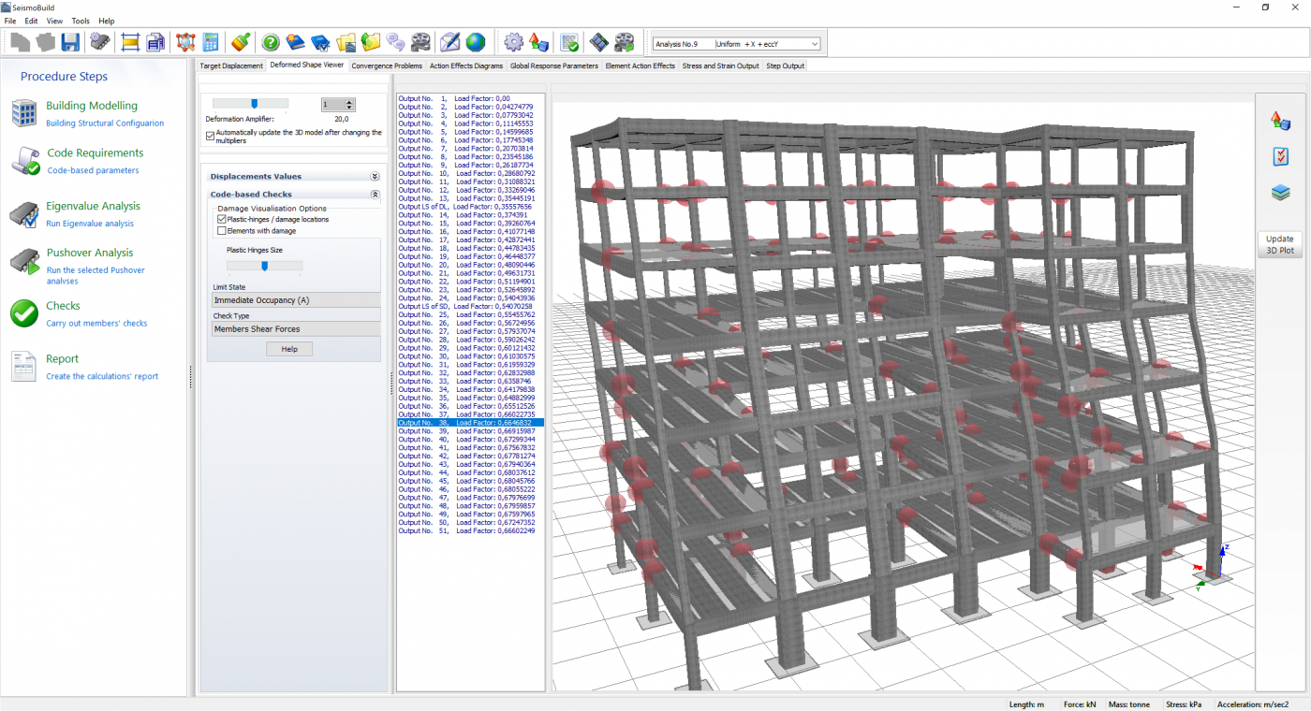Click the Open project toolbar icon

[45, 42]
